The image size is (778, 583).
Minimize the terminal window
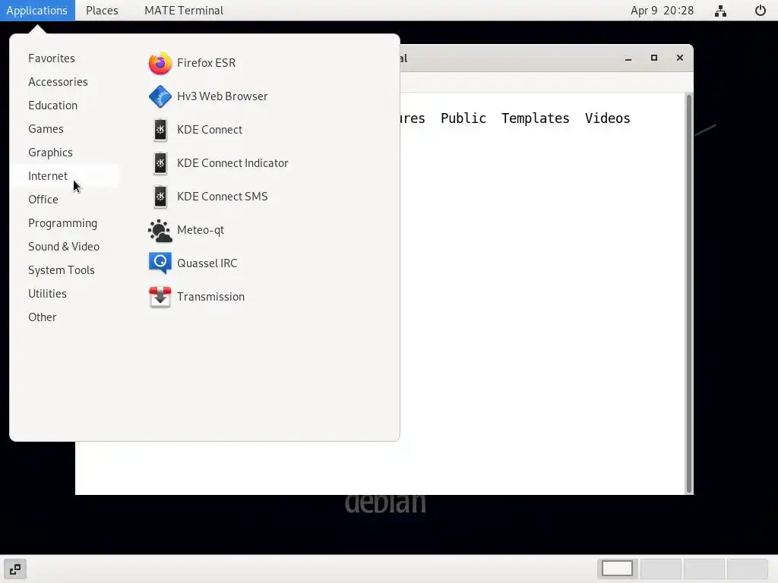point(628,58)
